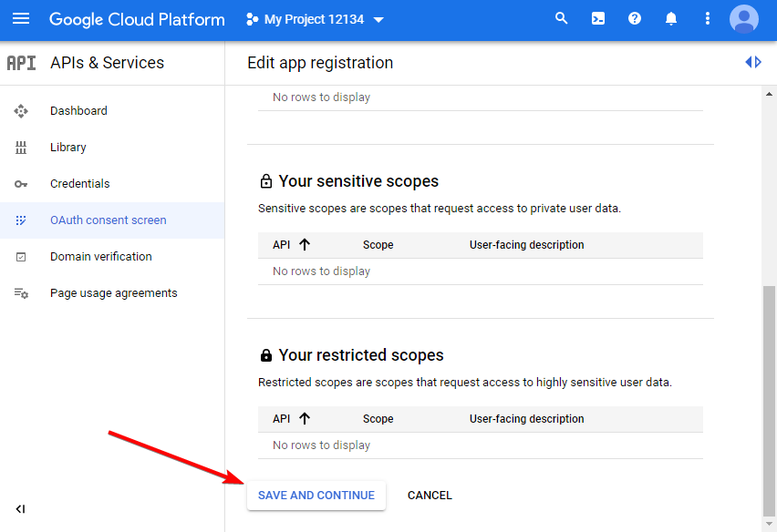The height and width of the screenshot is (532, 777).
Task: Click the notifications bell icon
Action: [x=671, y=18]
